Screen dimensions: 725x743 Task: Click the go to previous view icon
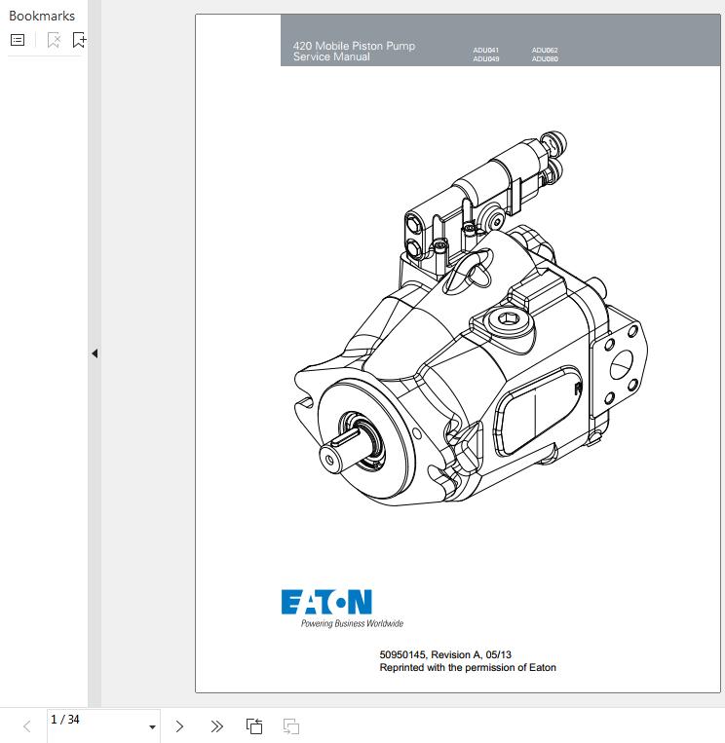[254, 726]
